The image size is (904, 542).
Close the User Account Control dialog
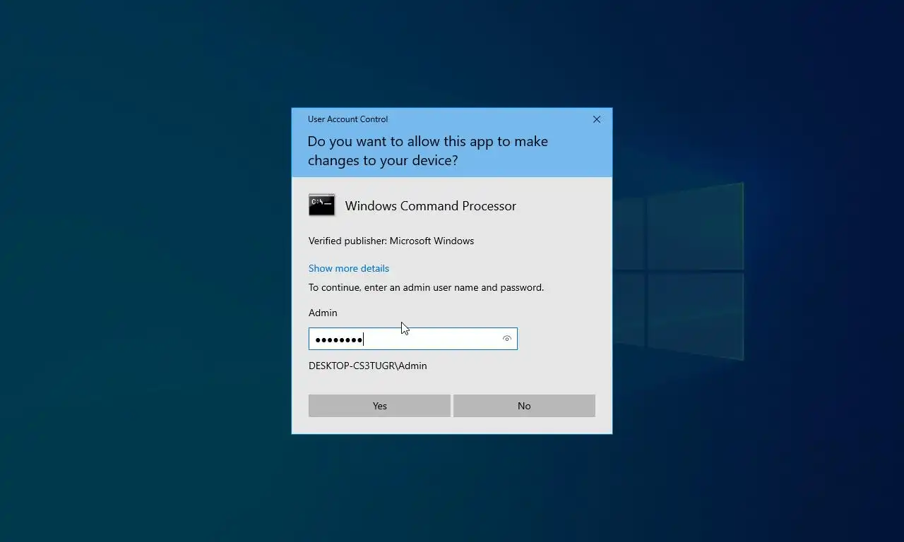(x=597, y=119)
